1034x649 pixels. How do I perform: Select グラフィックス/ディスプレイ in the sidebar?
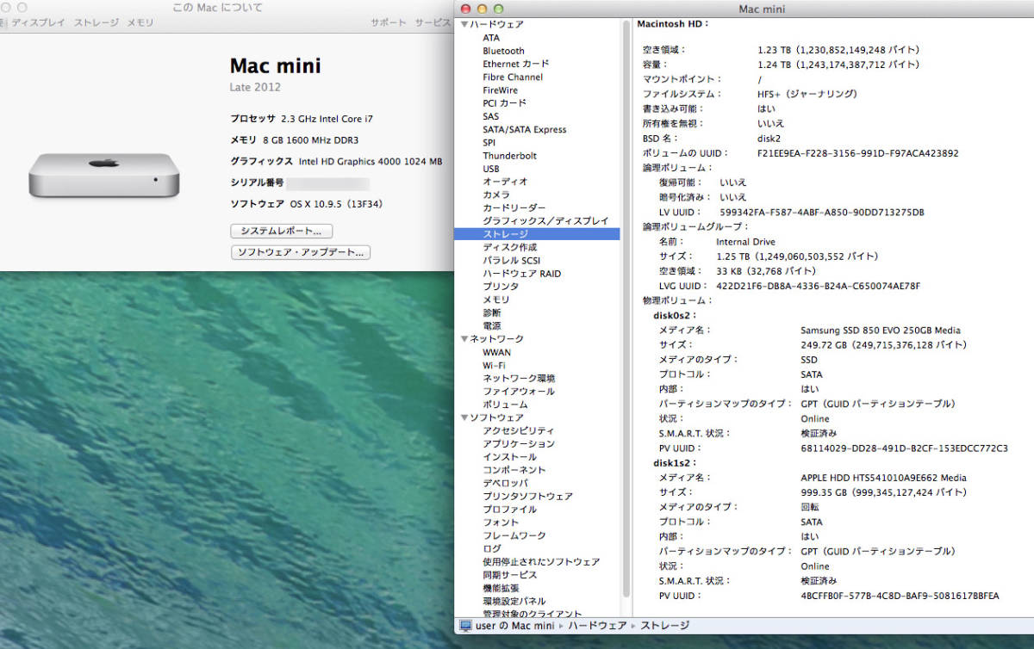pos(545,221)
